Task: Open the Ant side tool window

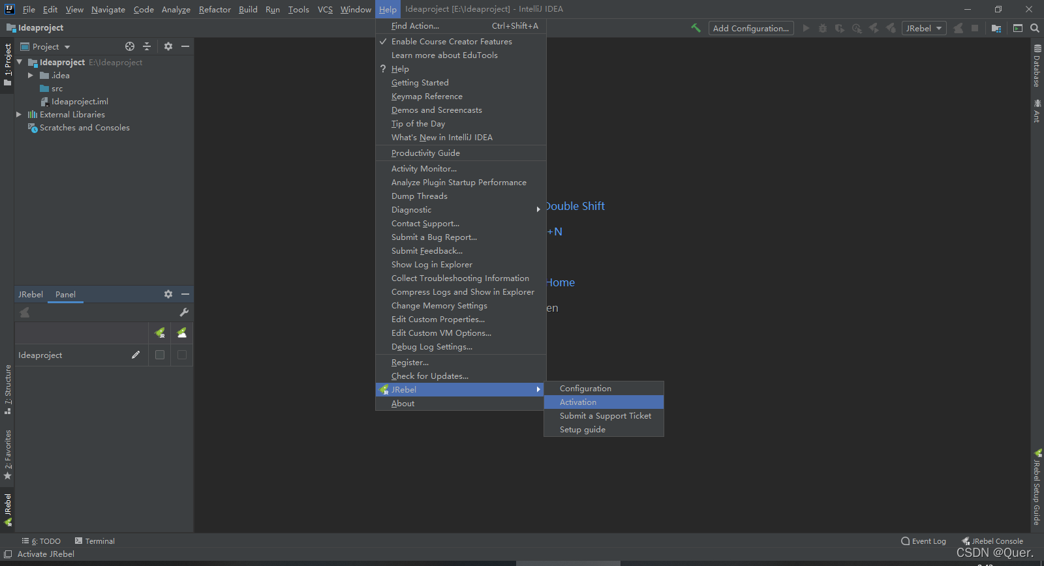Action: (1037, 110)
